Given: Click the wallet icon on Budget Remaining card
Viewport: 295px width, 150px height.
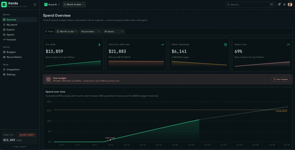Looking at the screenshot, I should point(225,45).
